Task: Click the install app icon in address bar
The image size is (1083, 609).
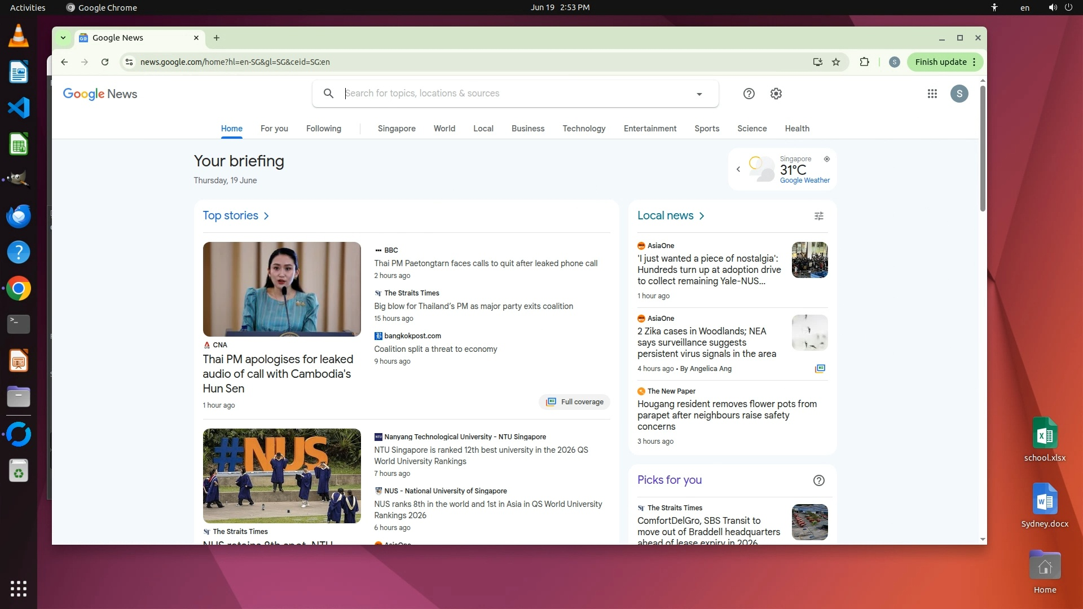Action: 817,62
